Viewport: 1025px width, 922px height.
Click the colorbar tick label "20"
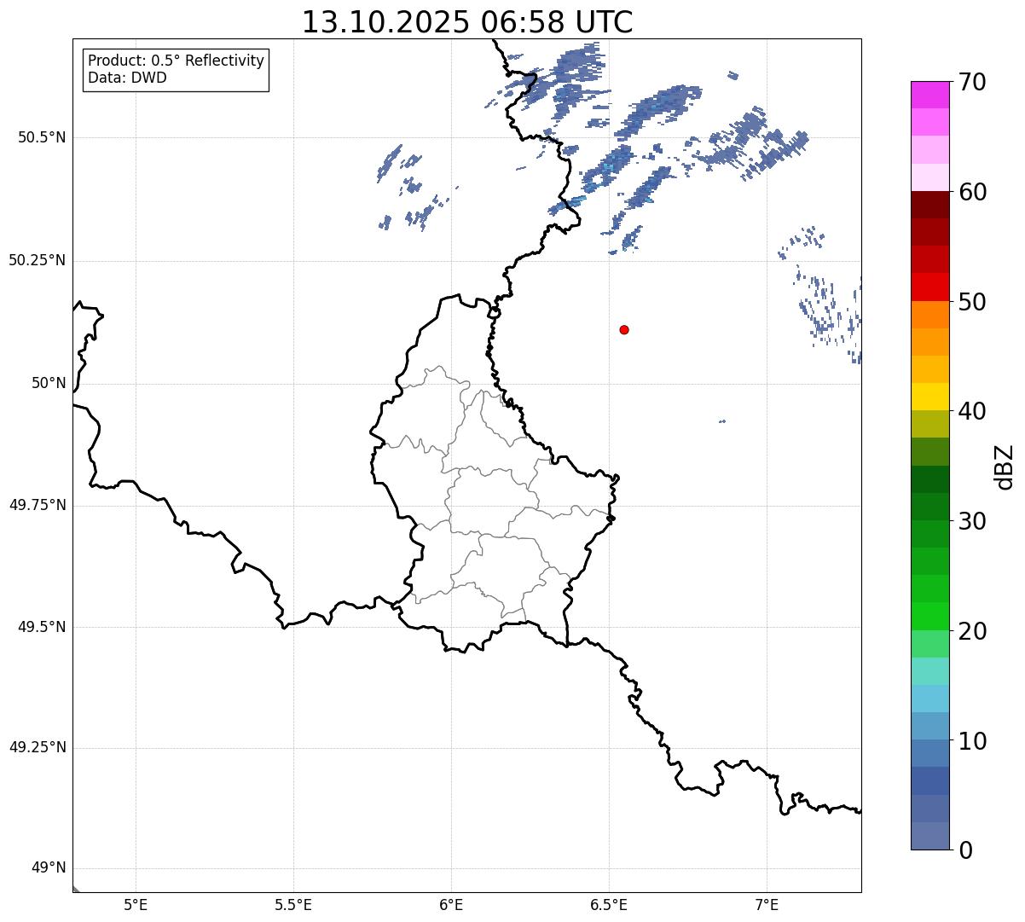click(x=972, y=631)
